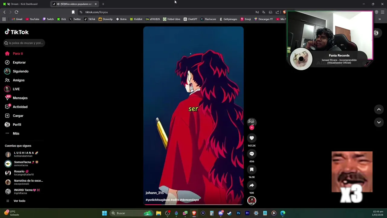The height and width of the screenshot is (218, 387).
Task: Open the INGRID Tacna account
Action: [x=24, y=191]
